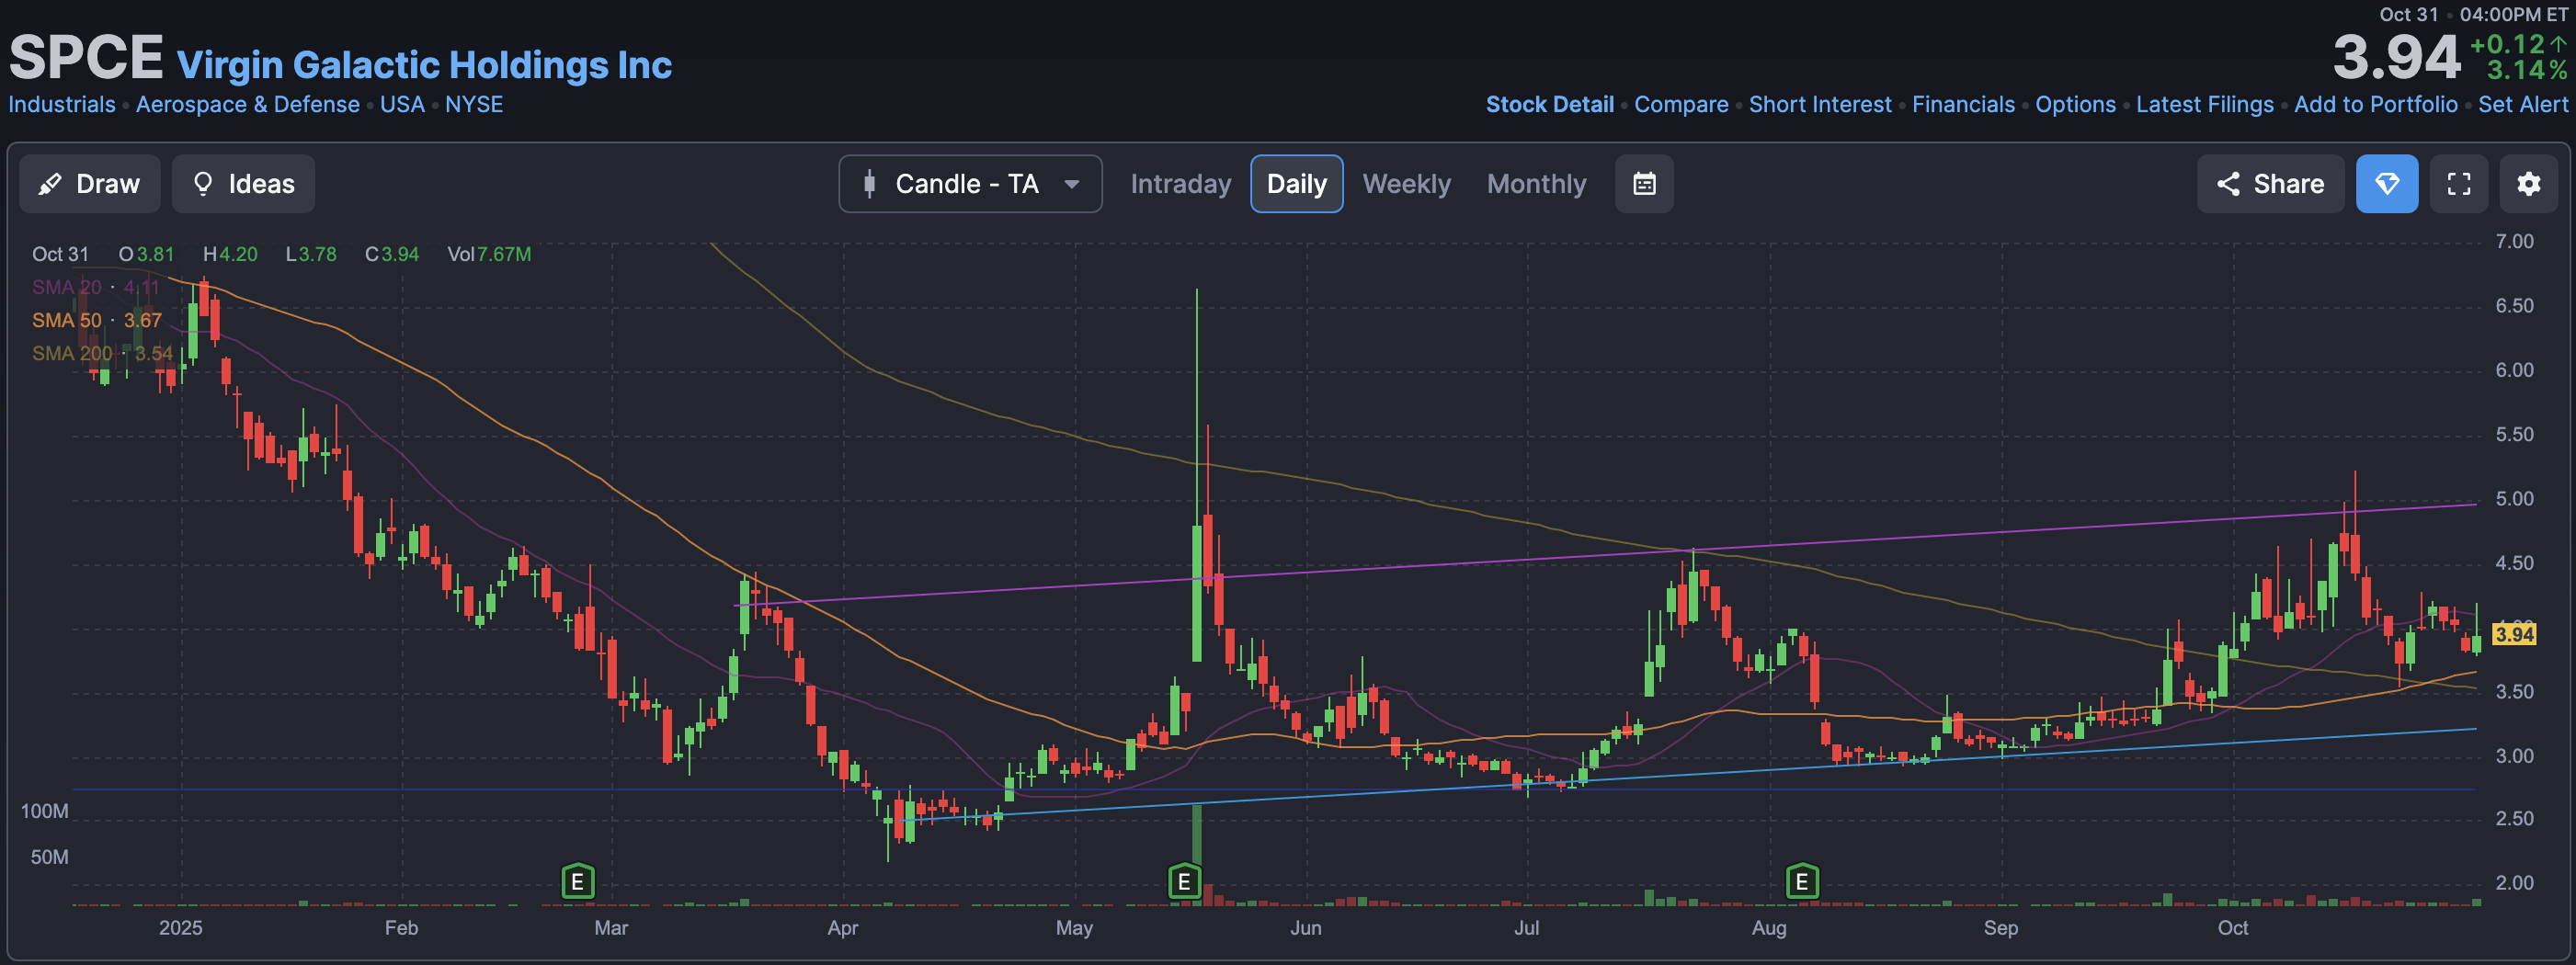Expand the Candle - TA chart type dropdown
The image size is (2576, 965).
[970, 184]
